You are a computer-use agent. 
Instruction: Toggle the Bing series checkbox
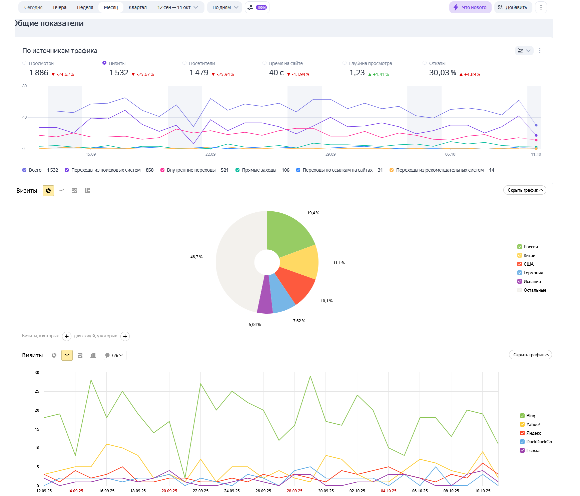tap(522, 416)
